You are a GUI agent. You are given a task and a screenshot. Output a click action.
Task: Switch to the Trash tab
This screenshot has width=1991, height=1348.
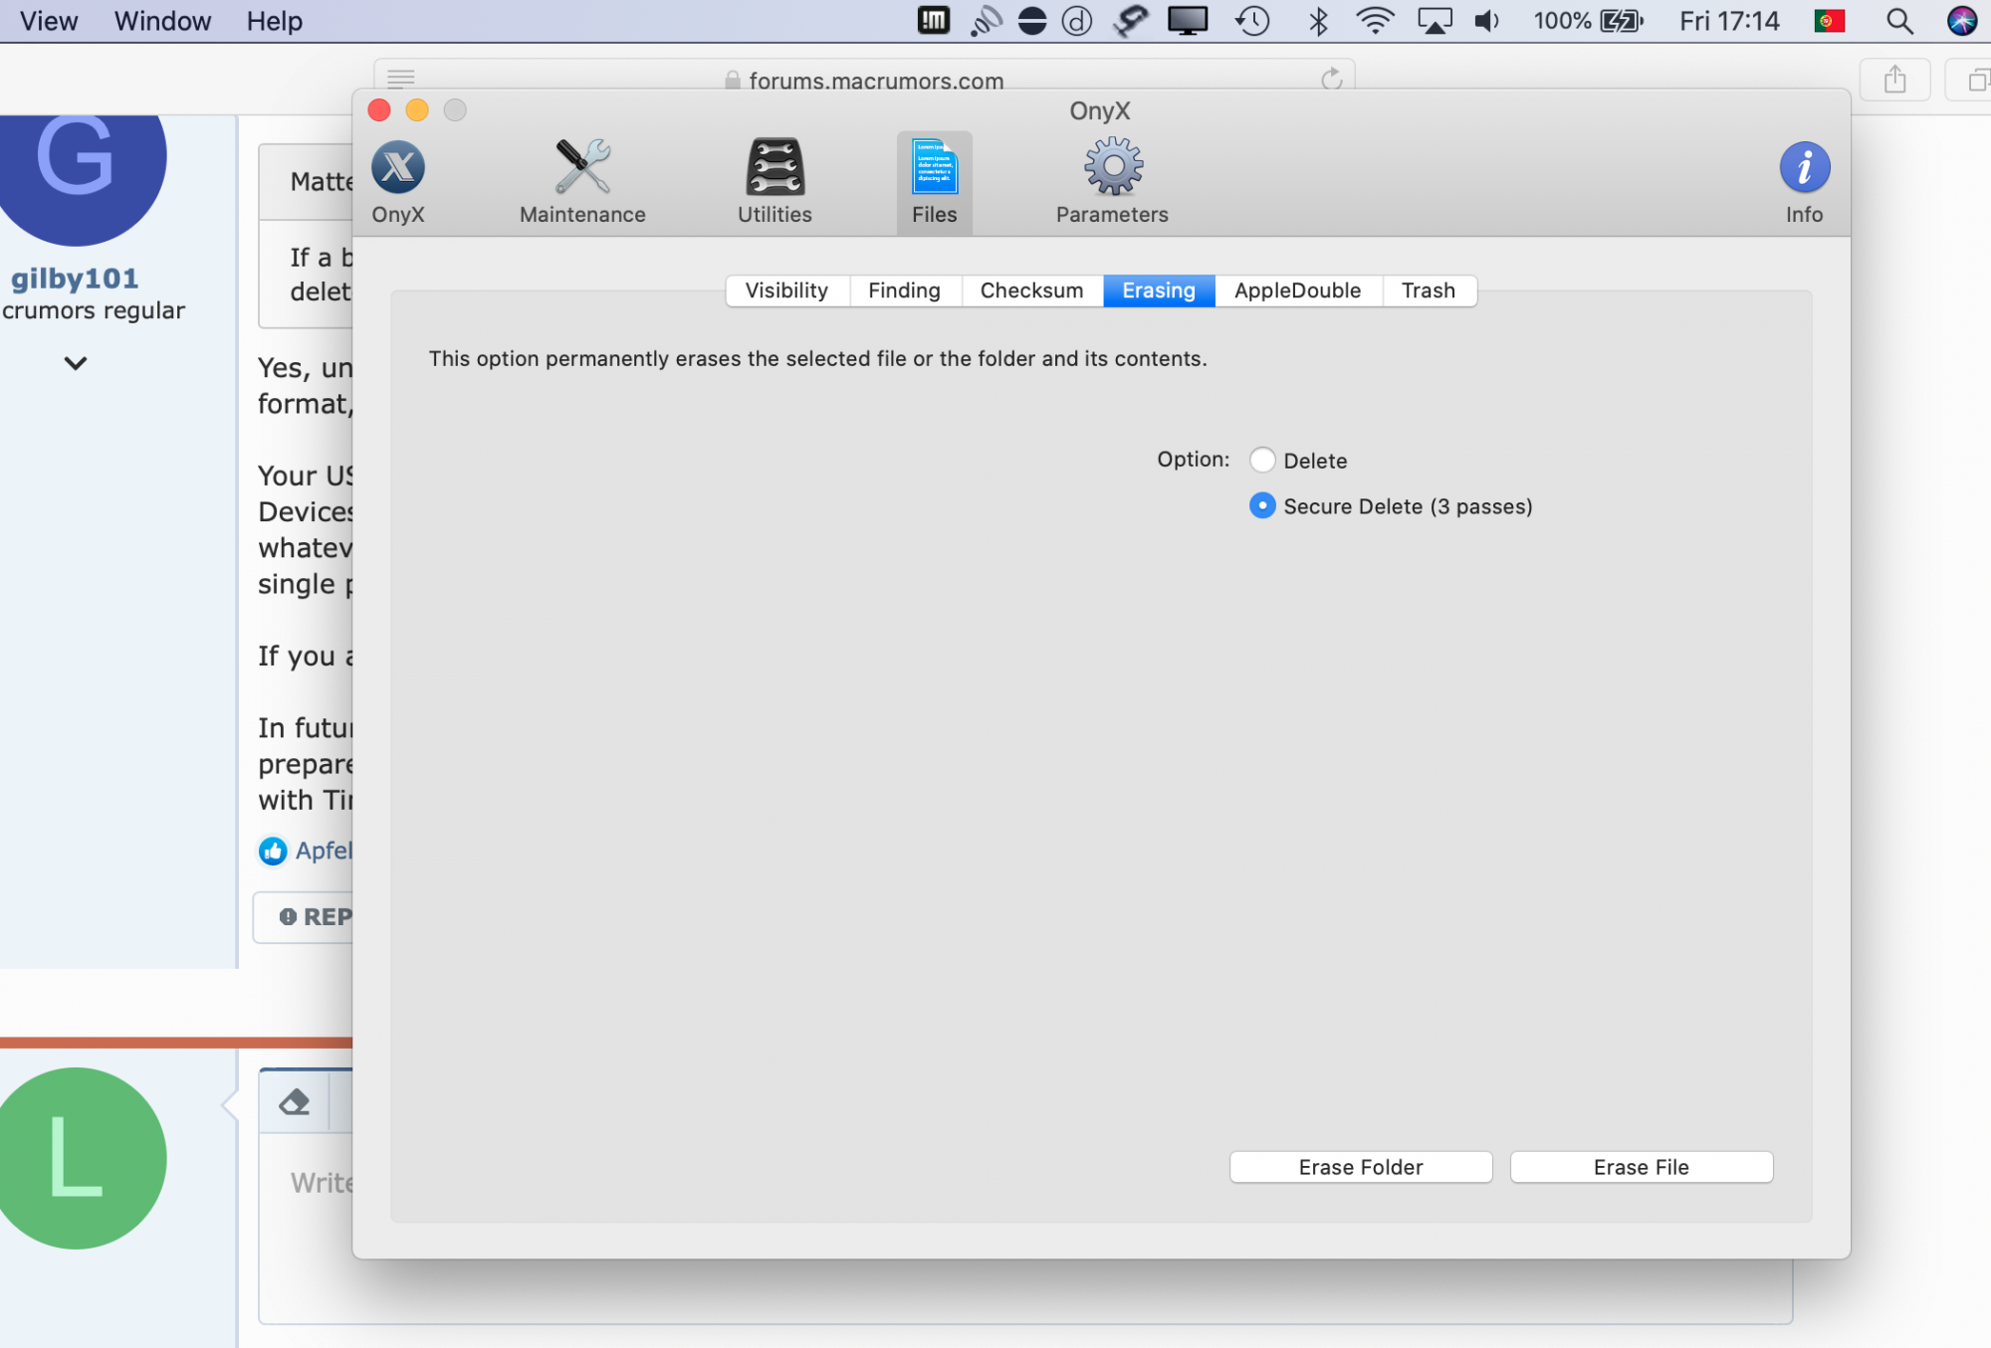click(x=1429, y=290)
